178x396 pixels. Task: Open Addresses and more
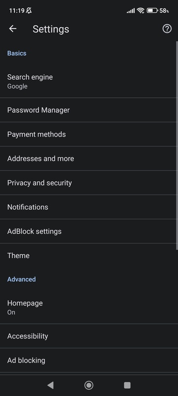[89, 158]
